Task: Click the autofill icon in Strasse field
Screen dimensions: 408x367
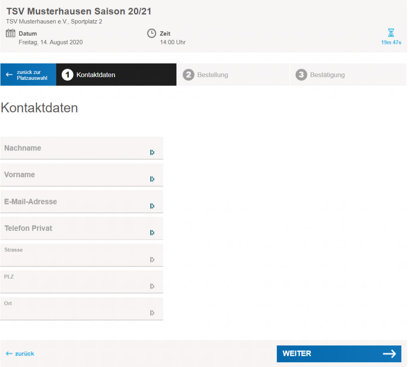Action: (x=152, y=260)
